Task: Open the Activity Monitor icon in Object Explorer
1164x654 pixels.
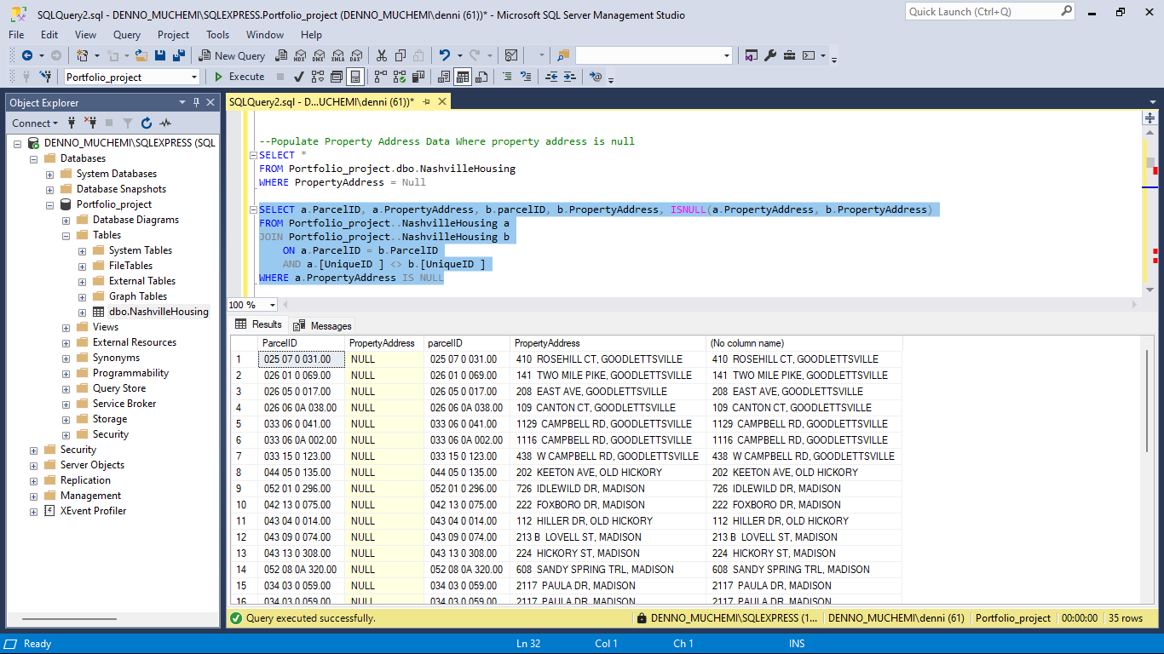Action: tap(164, 123)
